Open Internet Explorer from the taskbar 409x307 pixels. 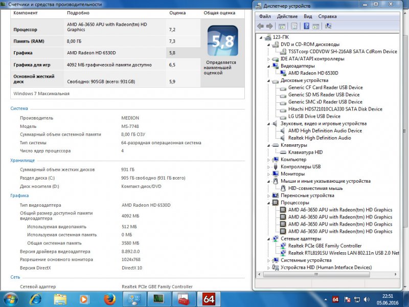[x=36, y=298]
